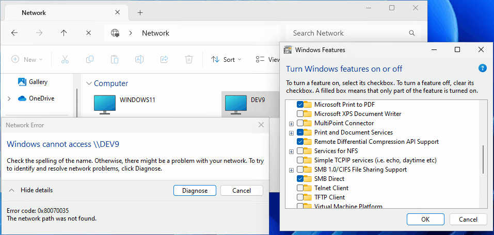Viewport: 494px width, 235px height.
Task: Click the Windows Features list scrollbar thumb
Action: click(x=483, y=159)
